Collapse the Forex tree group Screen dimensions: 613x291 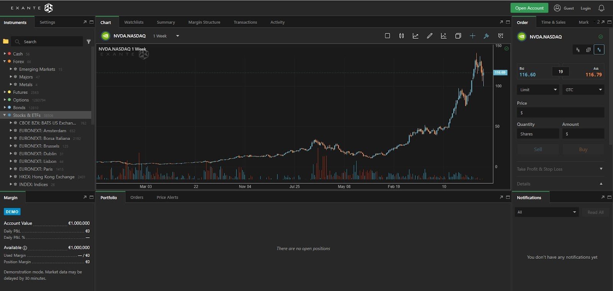5,61
